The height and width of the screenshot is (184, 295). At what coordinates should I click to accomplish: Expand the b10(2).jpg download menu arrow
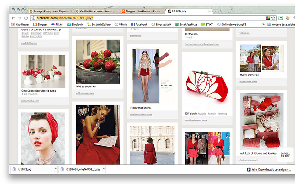(x=56, y=169)
